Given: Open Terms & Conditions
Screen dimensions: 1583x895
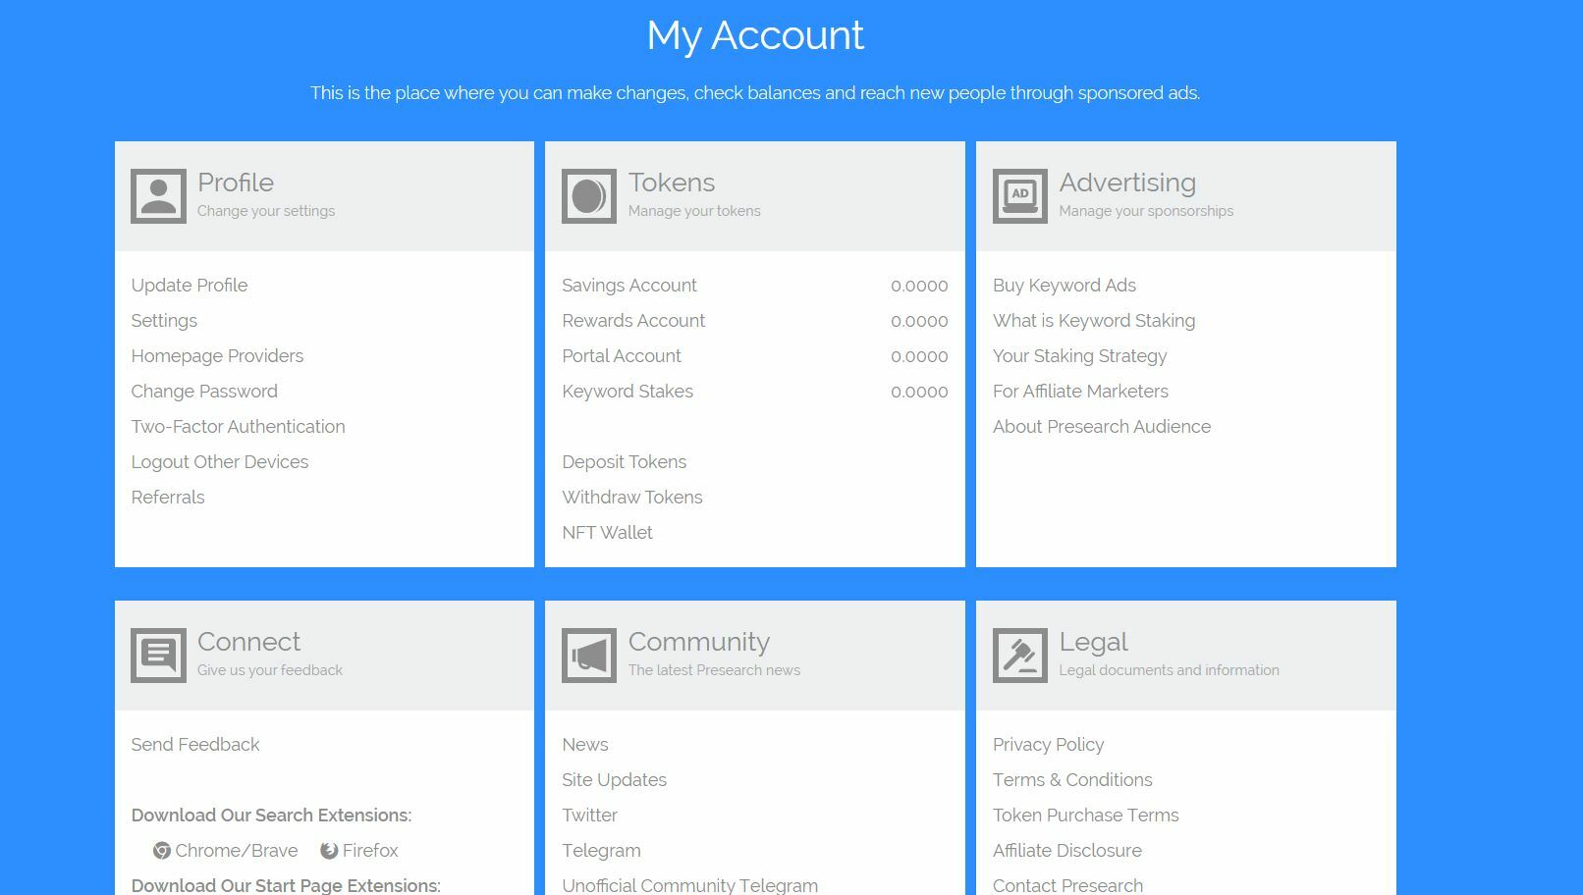Looking at the screenshot, I should [x=1072, y=780].
